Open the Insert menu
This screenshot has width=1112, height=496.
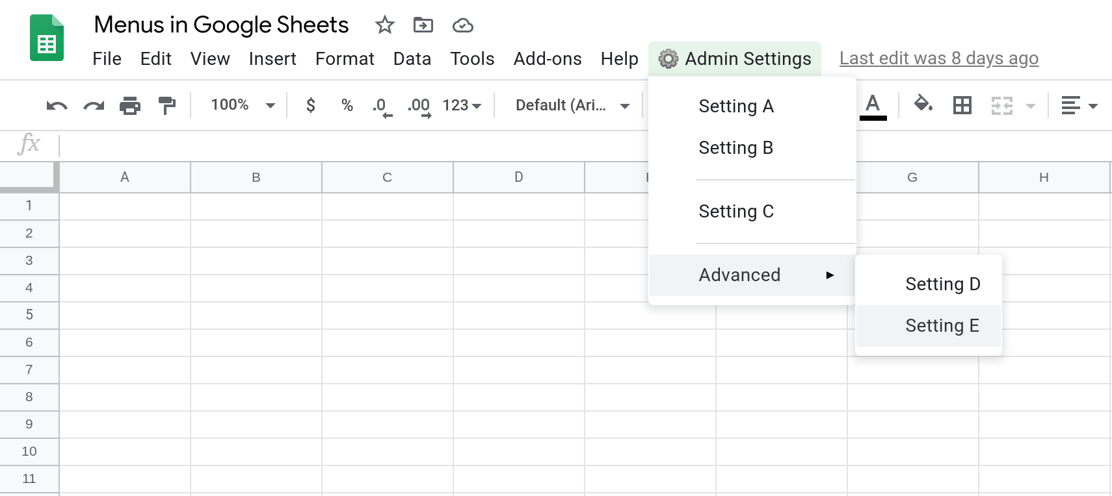[272, 59]
